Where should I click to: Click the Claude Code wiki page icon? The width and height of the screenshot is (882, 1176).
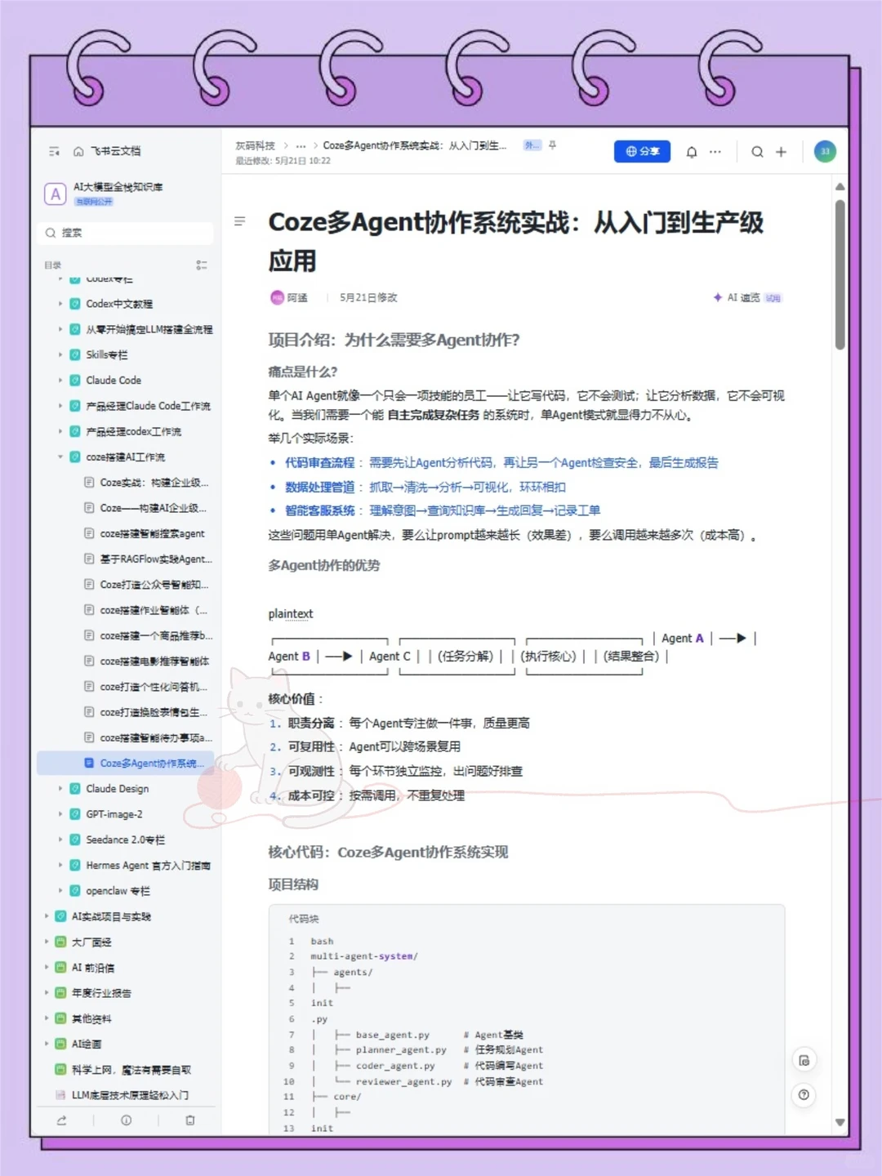[x=74, y=380]
